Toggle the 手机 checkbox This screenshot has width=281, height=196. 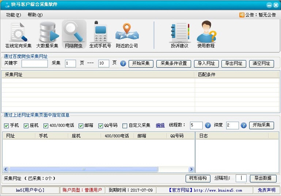point(6,126)
